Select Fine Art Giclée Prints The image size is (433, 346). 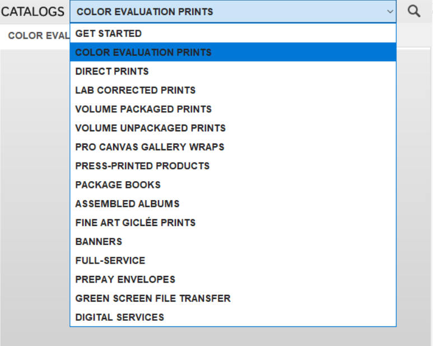point(136,223)
